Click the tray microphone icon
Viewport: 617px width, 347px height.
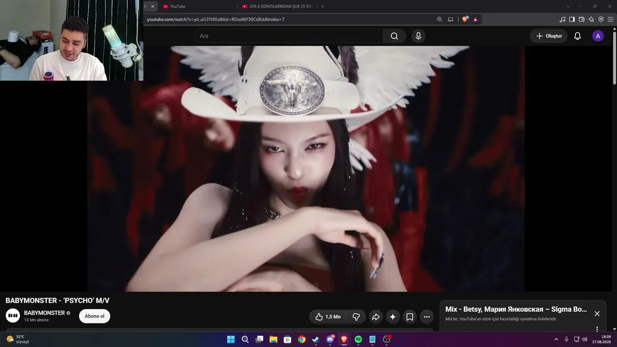pos(566,339)
